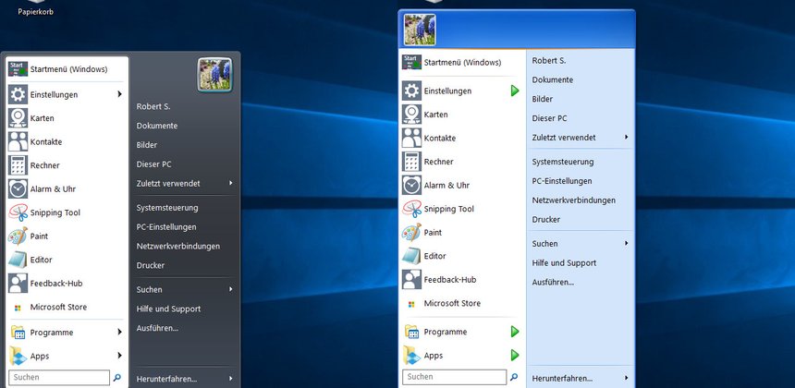Open Robert S. user folder in left dark menu
The image size is (795, 388).
coord(153,106)
